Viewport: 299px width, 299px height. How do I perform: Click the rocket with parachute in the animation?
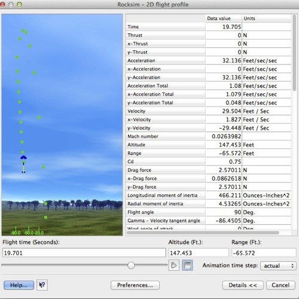23,164
